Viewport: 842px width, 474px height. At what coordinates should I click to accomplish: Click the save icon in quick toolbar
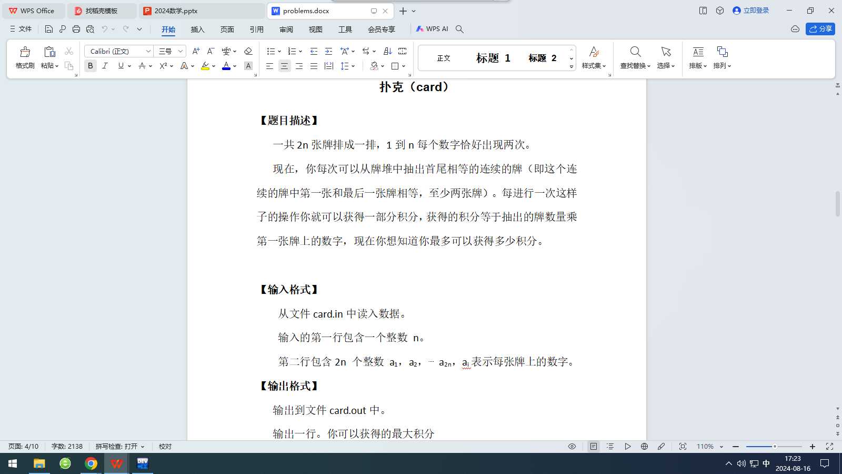click(x=49, y=29)
